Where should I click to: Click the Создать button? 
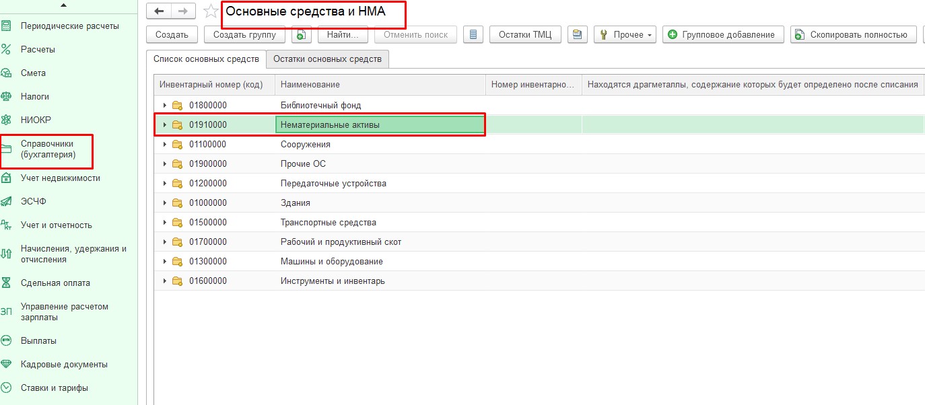coord(172,35)
